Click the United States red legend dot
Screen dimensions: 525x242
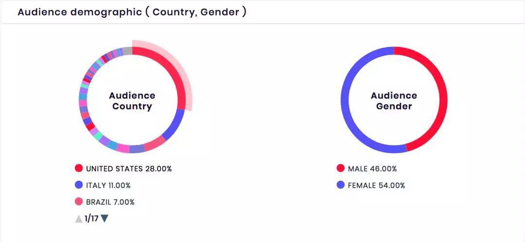tap(79, 169)
